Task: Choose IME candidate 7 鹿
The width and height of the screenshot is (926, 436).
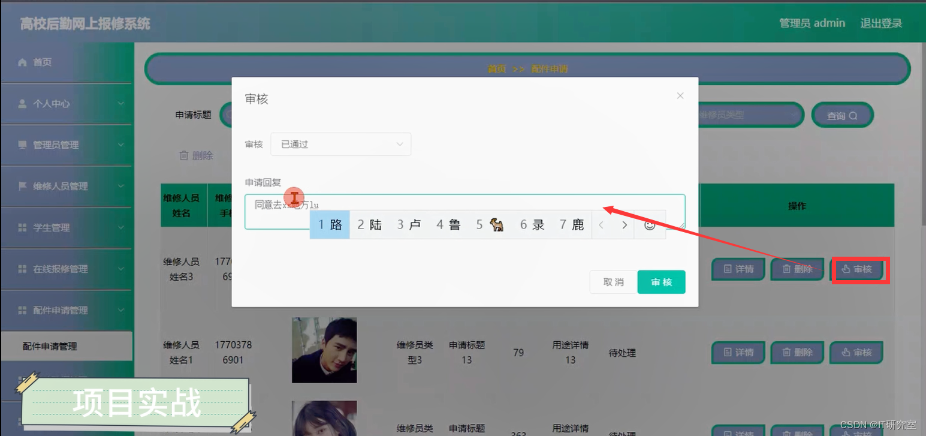Action: [x=572, y=225]
